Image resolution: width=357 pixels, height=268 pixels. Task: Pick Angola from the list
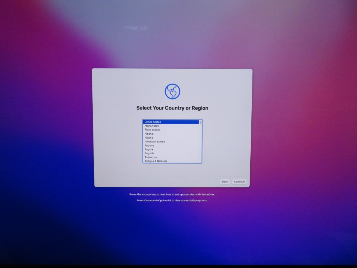pos(171,149)
